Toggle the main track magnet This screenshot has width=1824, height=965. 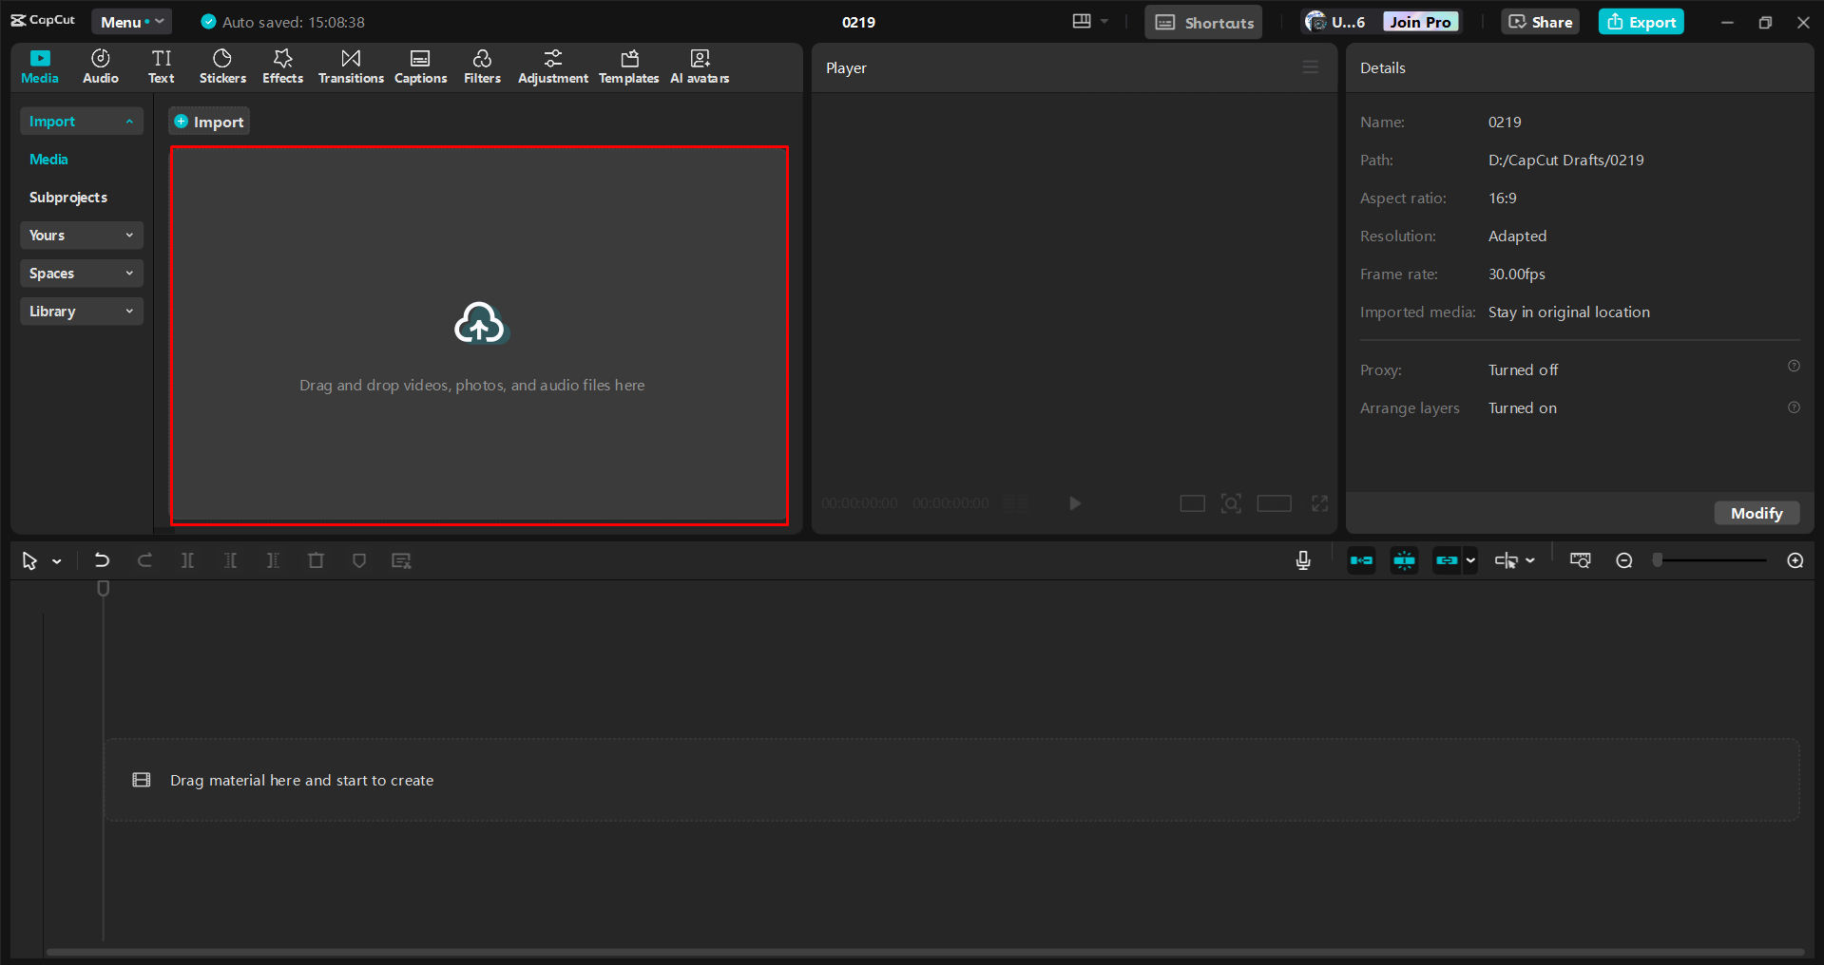[1361, 560]
